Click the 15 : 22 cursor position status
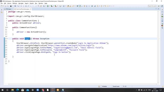This screenshot has width=164, height=92. 125,86
